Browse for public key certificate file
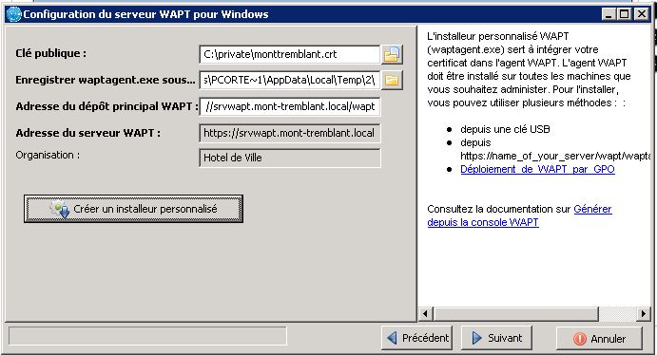 pos(392,54)
